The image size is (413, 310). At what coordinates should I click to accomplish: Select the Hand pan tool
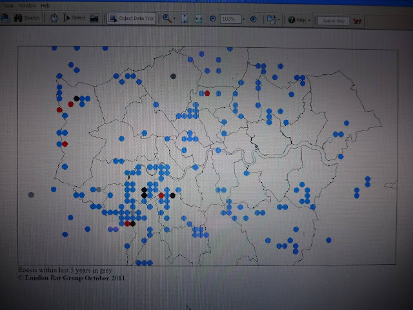click(x=54, y=18)
